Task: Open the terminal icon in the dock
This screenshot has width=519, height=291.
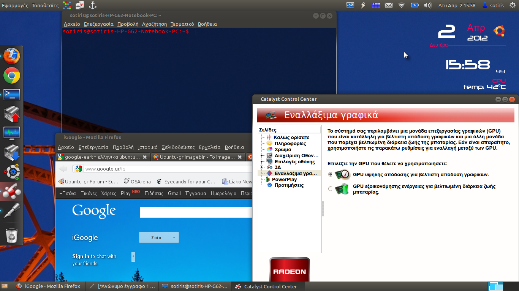Action: (x=12, y=95)
